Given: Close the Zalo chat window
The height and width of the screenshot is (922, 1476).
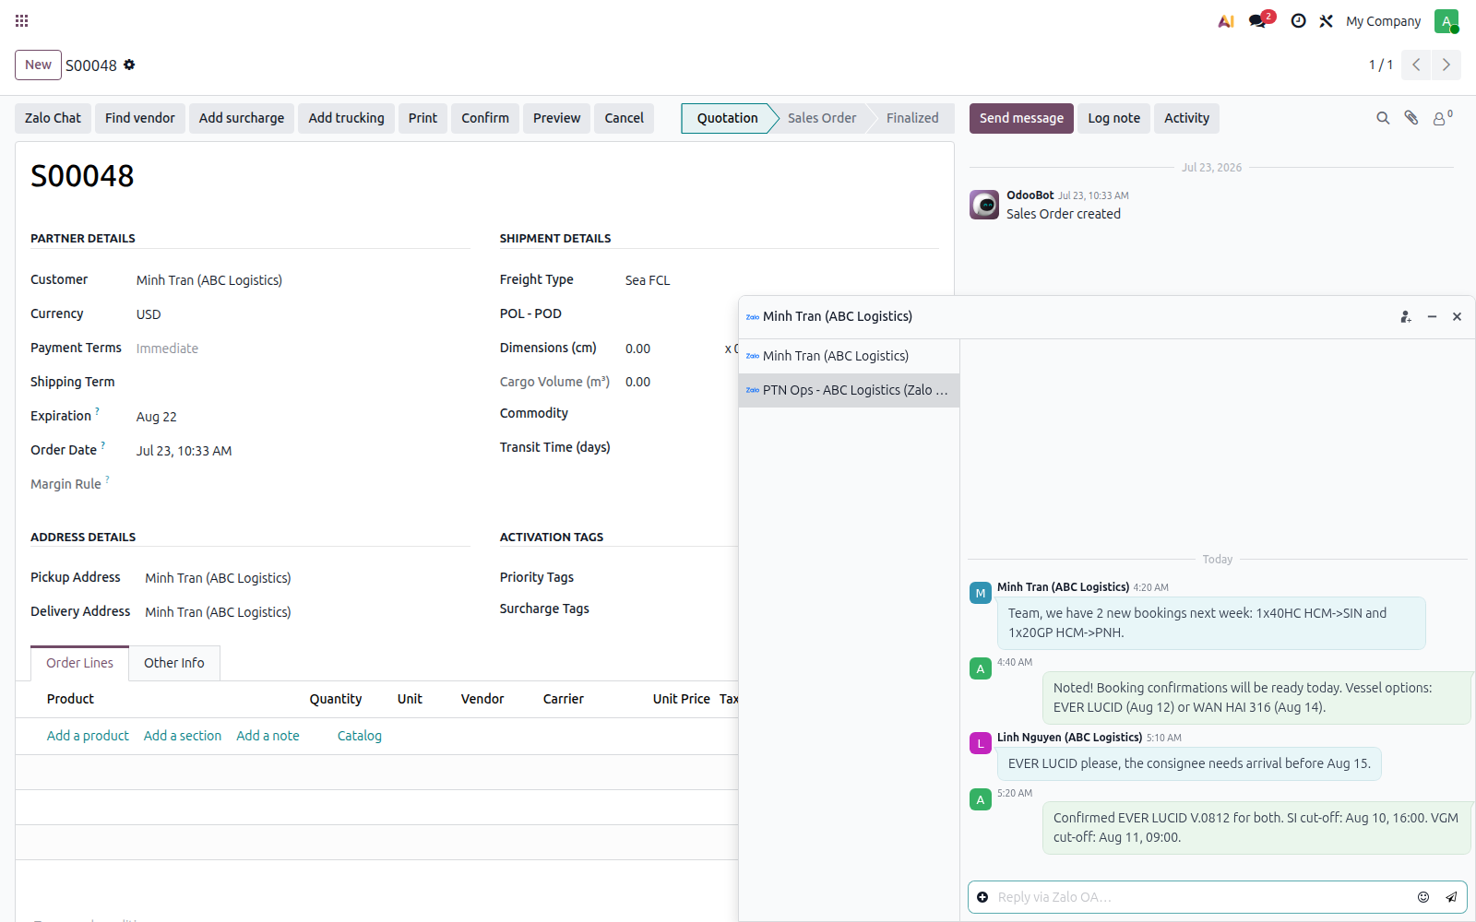Looking at the screenshot, I should (x=1457, y=316).
